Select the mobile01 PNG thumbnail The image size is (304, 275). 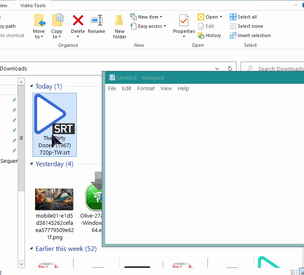(54, 199)
